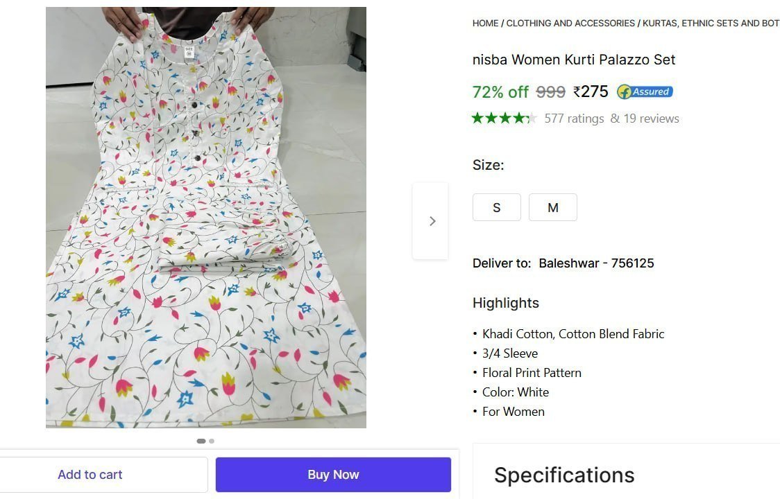
Task: Open next product image with right arrow
Action: click(x=432, y=220)
